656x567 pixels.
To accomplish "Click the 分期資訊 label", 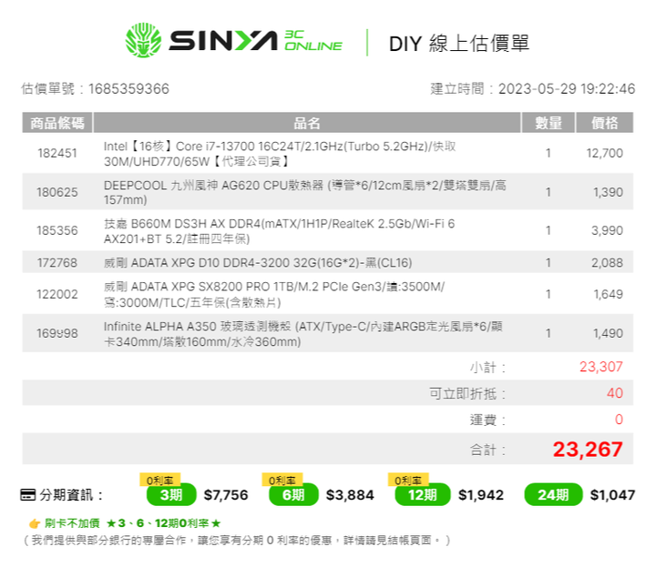I will (x=71, y=495).
